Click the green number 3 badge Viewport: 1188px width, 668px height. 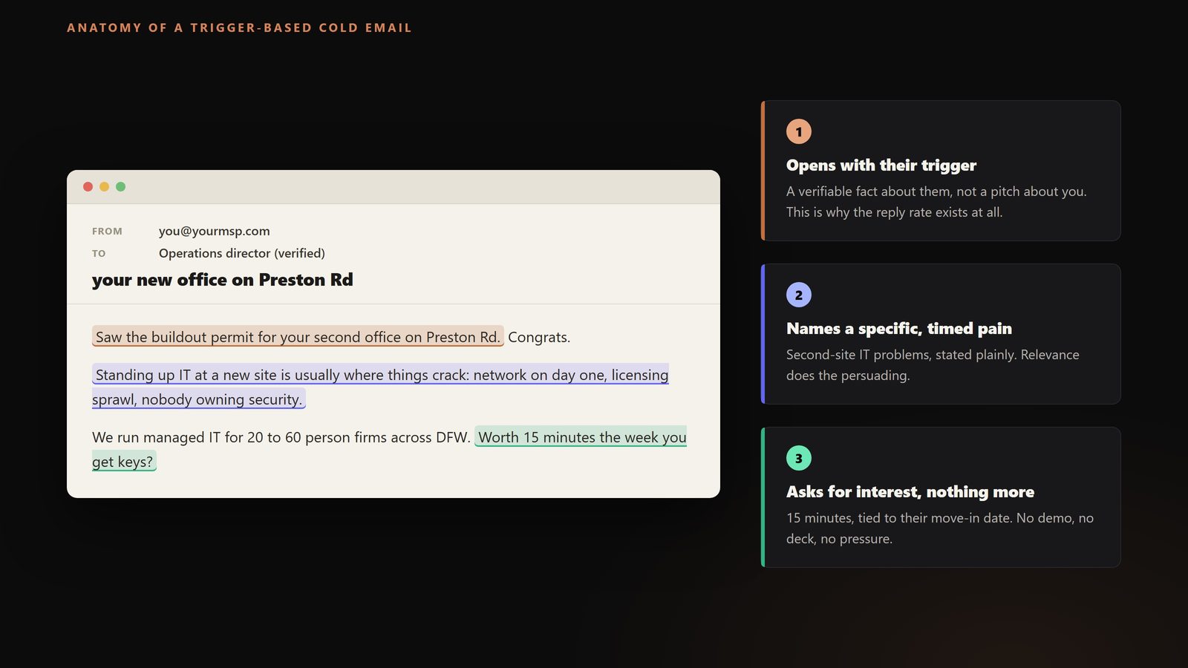click(799, 458)
